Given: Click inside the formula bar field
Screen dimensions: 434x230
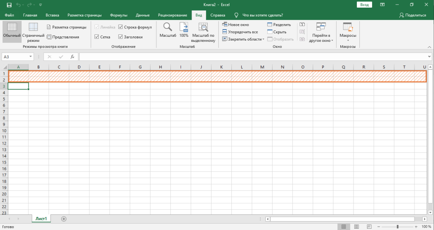Looking at the screenshot, I should (x=253, y=57).
